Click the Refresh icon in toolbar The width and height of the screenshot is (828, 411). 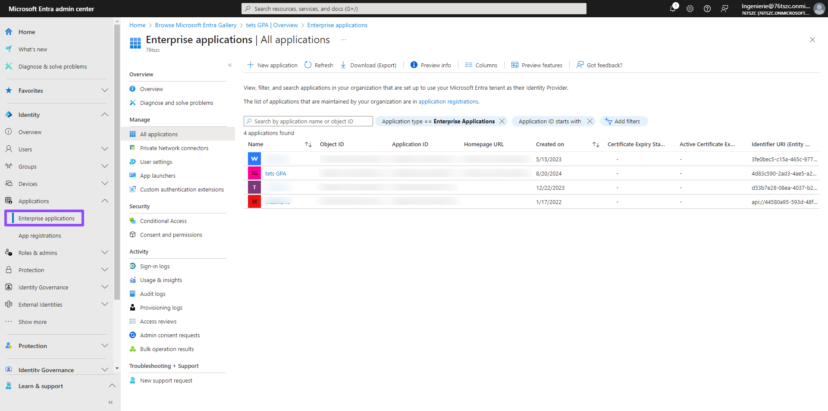308,65
